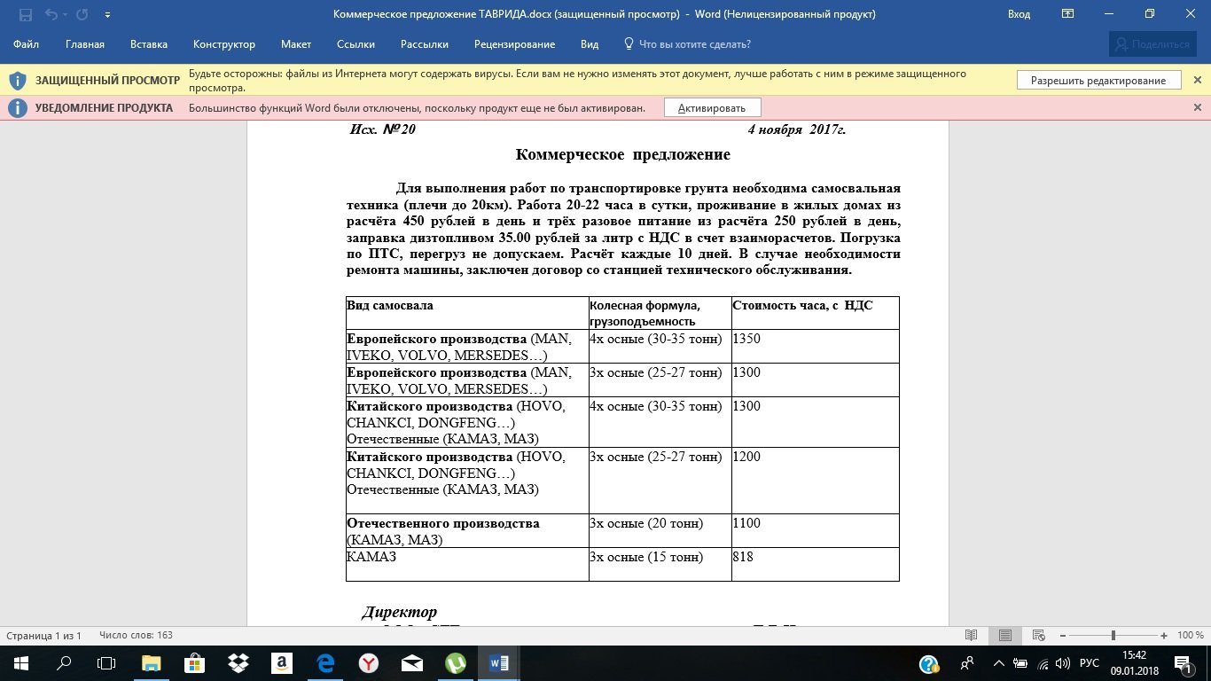The image size is (1211, 681).
Task: Click the Разрешить редактирование button
Action: [x=1098, y=81]
